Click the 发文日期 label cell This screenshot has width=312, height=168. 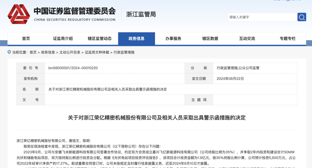199,79
